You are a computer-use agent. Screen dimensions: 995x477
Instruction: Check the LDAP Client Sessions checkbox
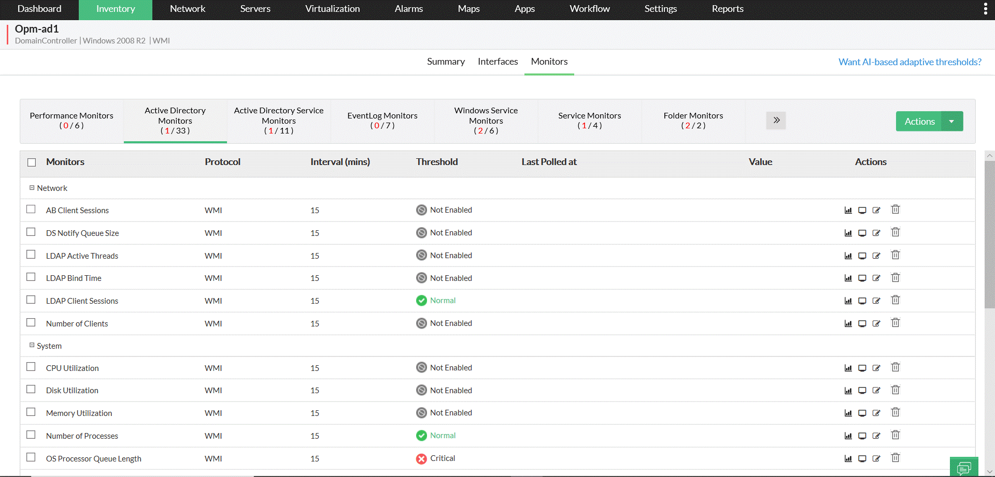pyautogui.click(x=31, y=300)
